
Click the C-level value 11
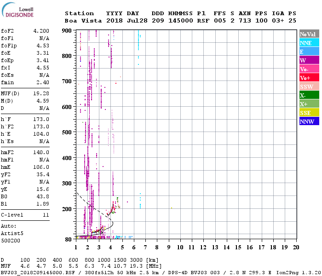click(x=46, y=215)
